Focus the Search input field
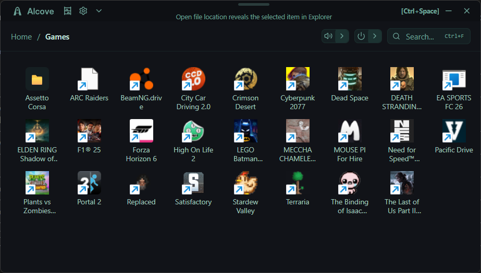This screenshot has width=481, height=273. pos(428,36)
